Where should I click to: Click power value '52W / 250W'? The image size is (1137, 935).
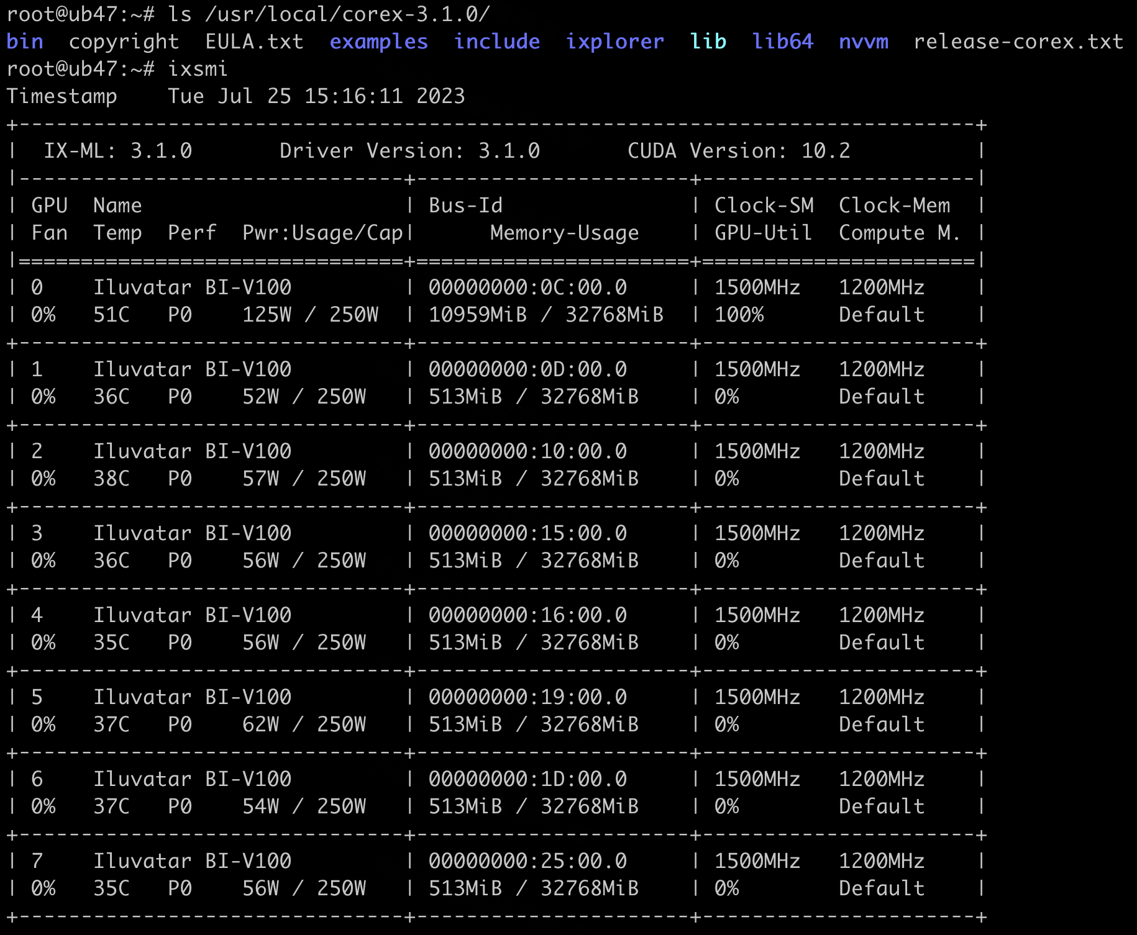point(304,397)
